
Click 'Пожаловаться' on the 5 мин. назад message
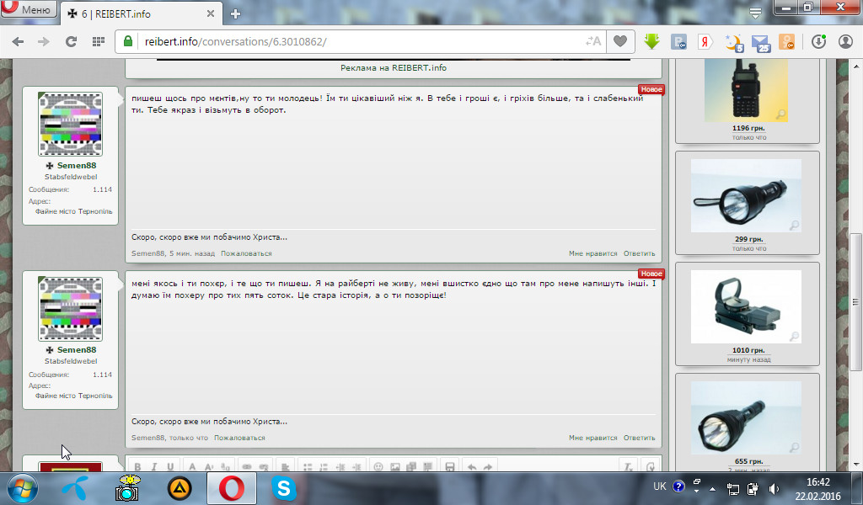[x=246, y=253]
